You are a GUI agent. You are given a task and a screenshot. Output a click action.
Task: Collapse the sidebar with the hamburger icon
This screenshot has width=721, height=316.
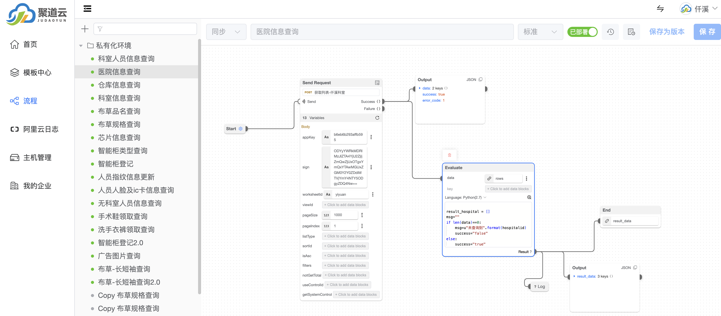coord(87,9)
